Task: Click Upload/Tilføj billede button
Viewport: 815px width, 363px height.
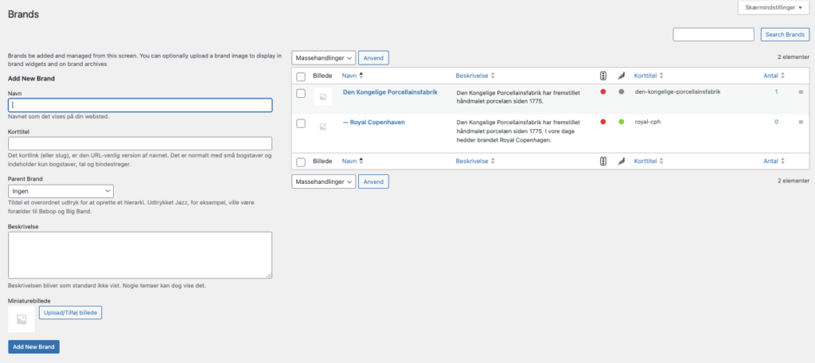Action: tap(70, 313)
